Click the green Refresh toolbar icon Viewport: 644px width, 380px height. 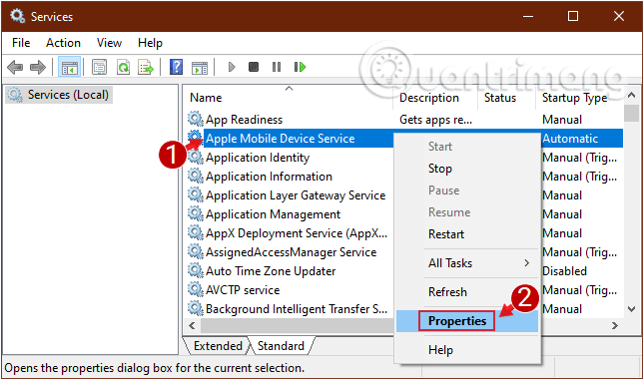[123, 67]
